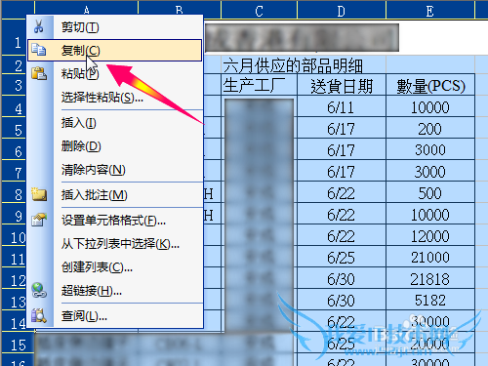Click the 生产工厂 header cell
The width and height of the screenshot is (488, 366).
tap(259, 85)
